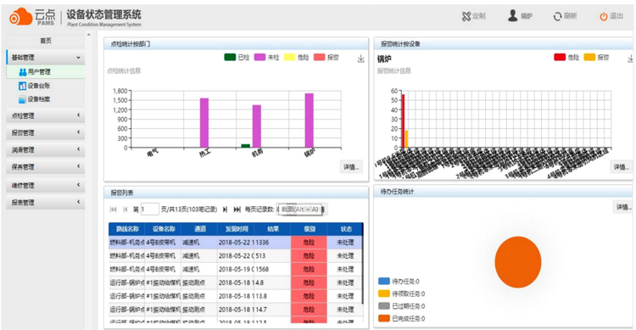Viewport: 636px width, 330px height.
Task: Click the 退出 text link
Action: click(x=616, y=16)
